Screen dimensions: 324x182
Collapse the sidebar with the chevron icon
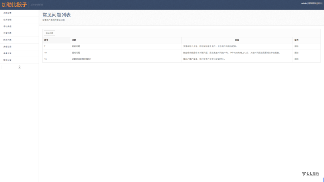(19, 67)
